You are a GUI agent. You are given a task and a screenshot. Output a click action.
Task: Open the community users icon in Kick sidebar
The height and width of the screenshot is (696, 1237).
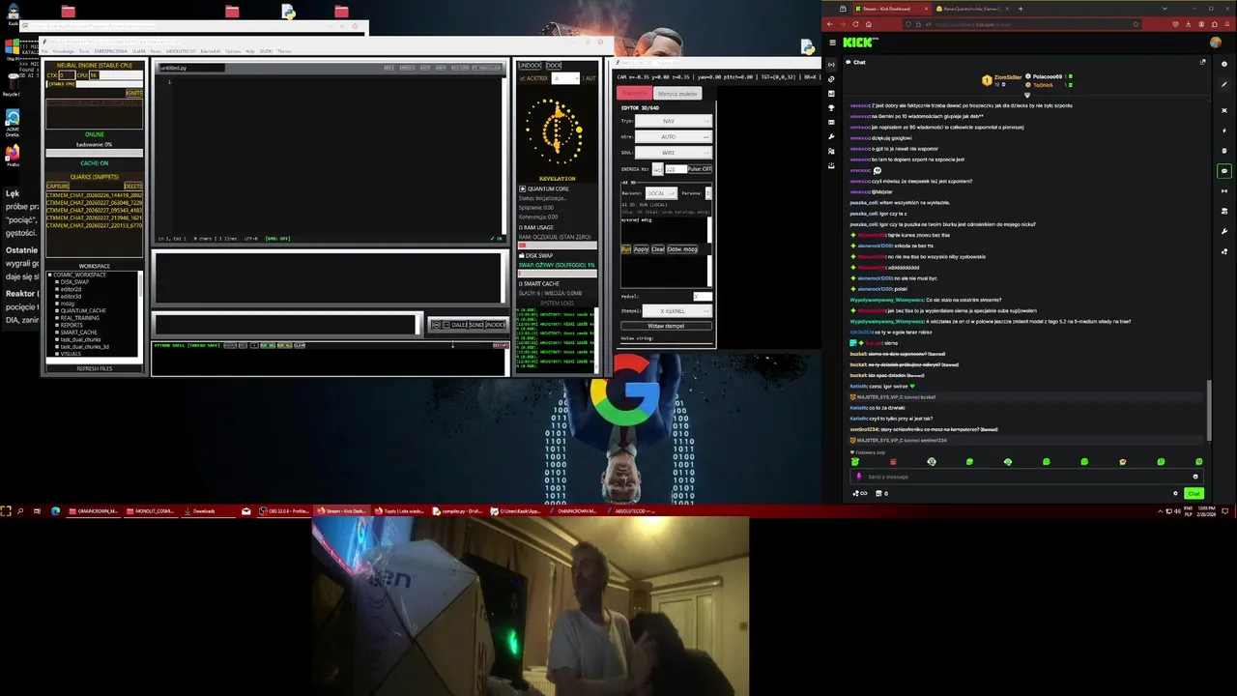point(831,151)
